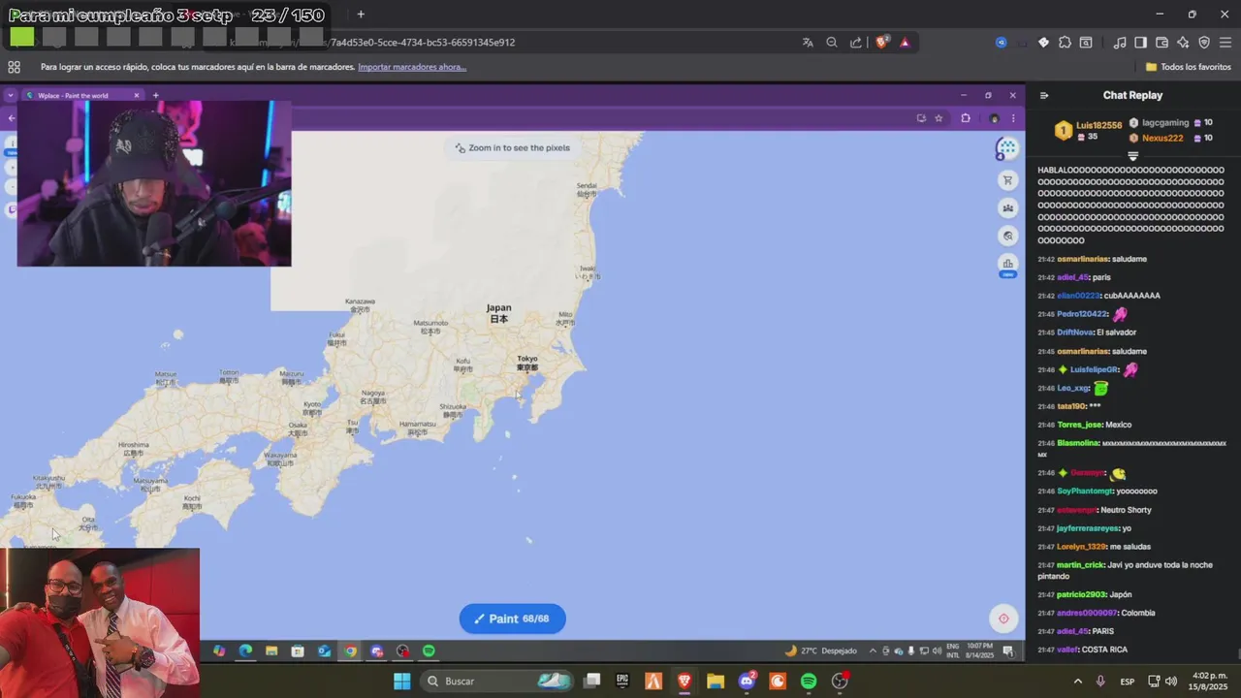This screenshot has width=1241, height=698.
Task: Close the Wplace - Paint the world tab
Action: [x=137, y=95]
